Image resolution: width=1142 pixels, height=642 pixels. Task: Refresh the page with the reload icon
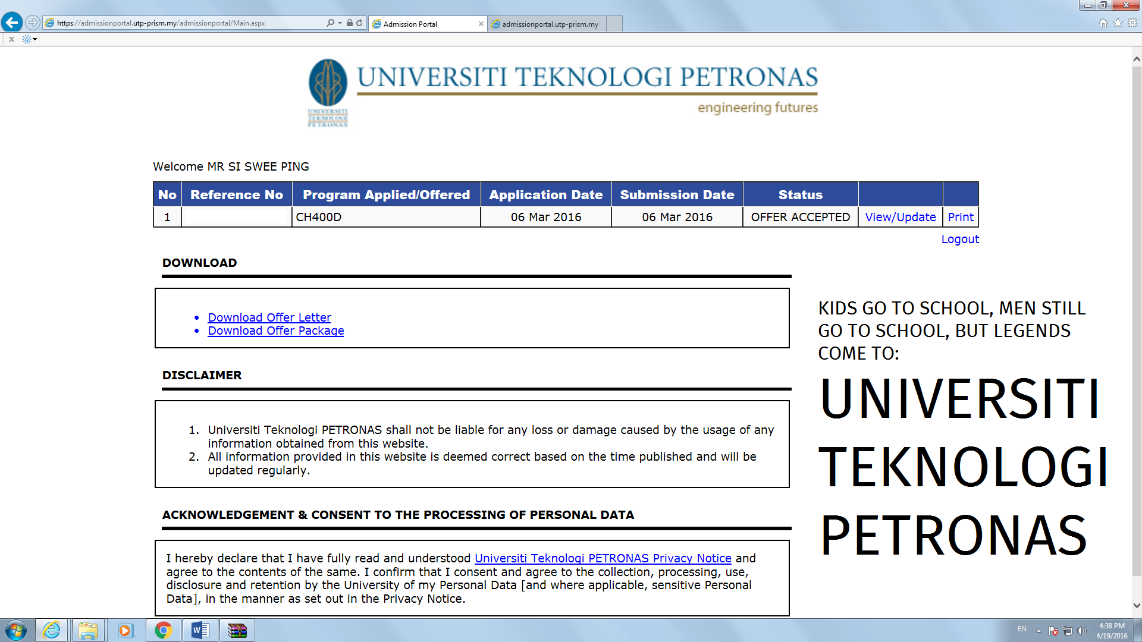click(359, 23)
